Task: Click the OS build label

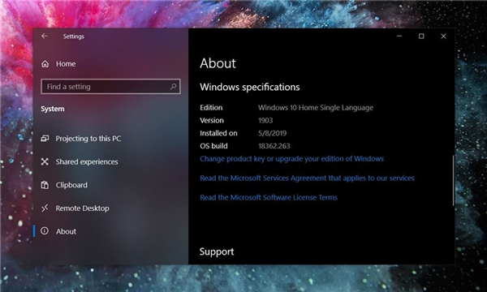Action: tap(213, 146)
